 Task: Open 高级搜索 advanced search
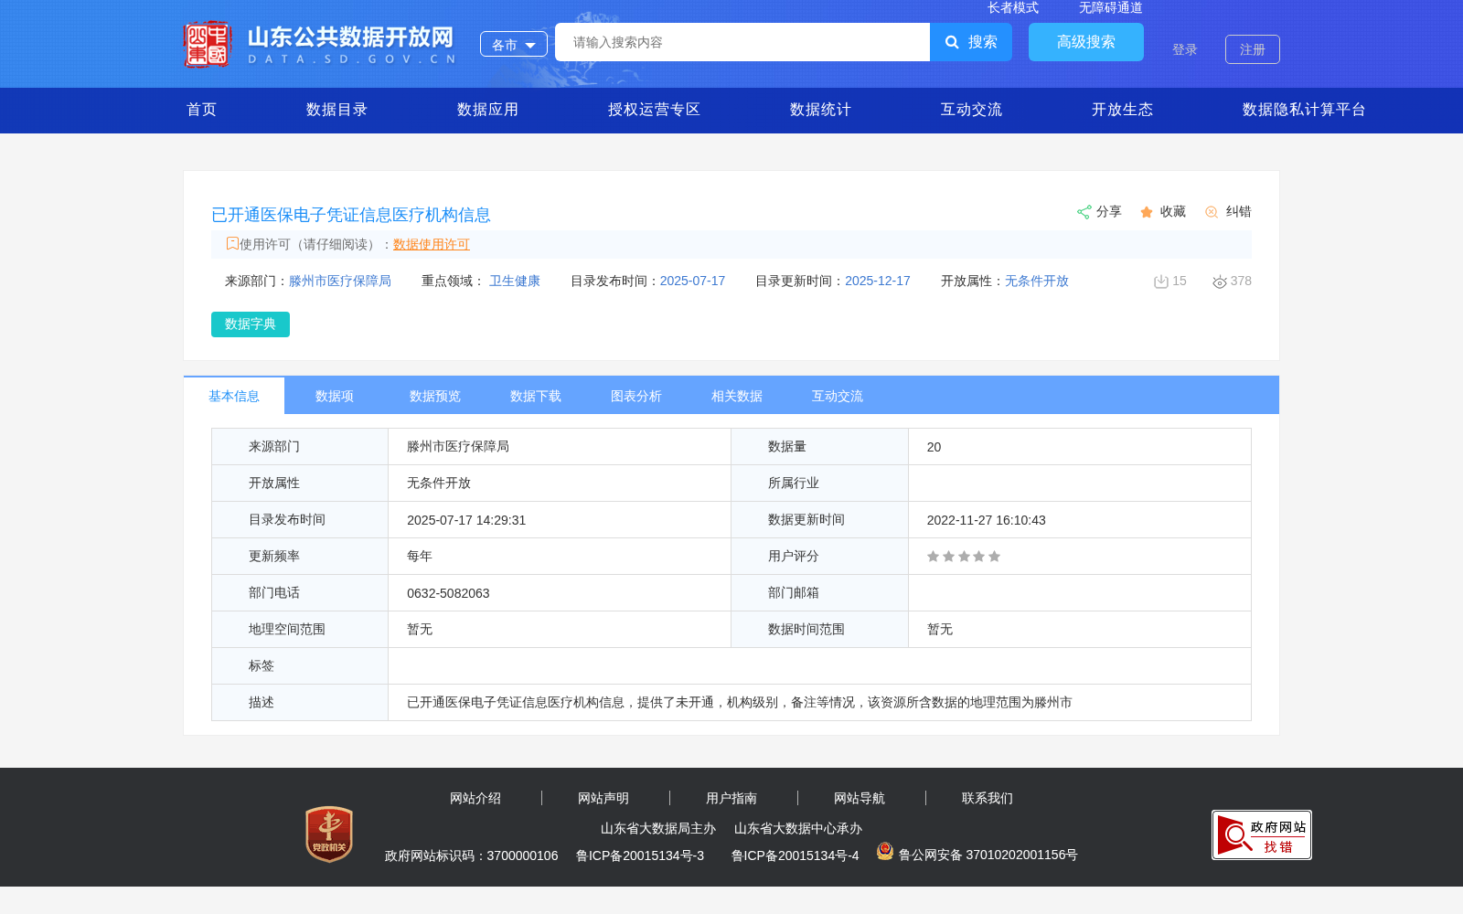1086,42
